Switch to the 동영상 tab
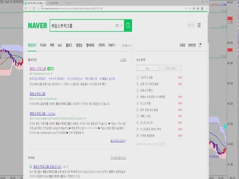 tap(79, 45)
